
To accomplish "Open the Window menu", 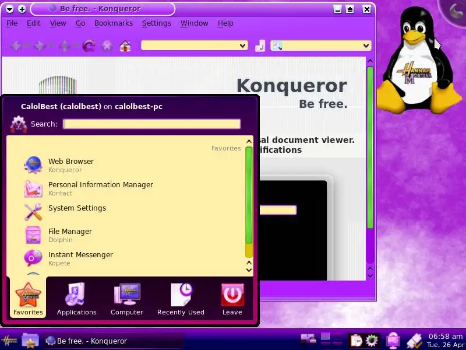I will (195, 23).
